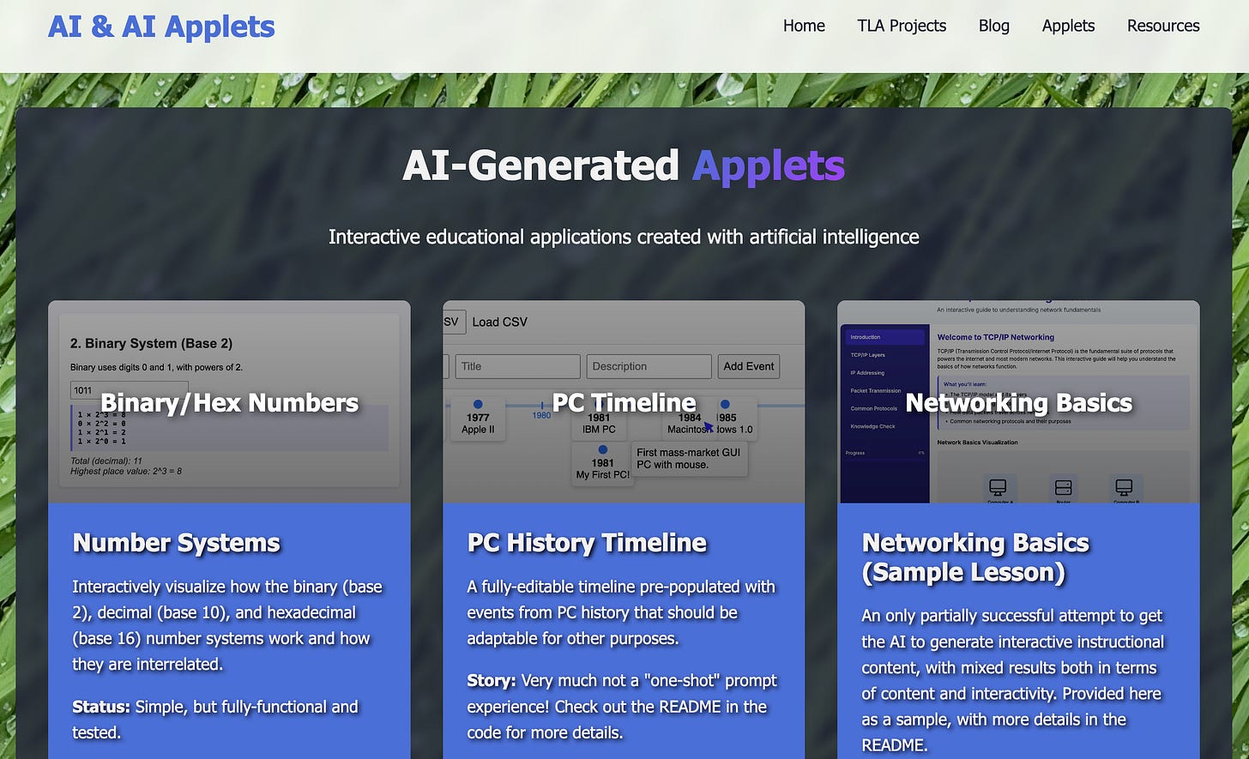The height and width of the screenshot is (759, 1249).
Task: Click the Networking Basics (Sample Lesson) heading
Action: (x=975, y=557)
